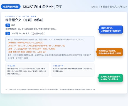Click the カテゴリA：集客文 category label
This screenshot has width=128, height=106.
point(29,16)
